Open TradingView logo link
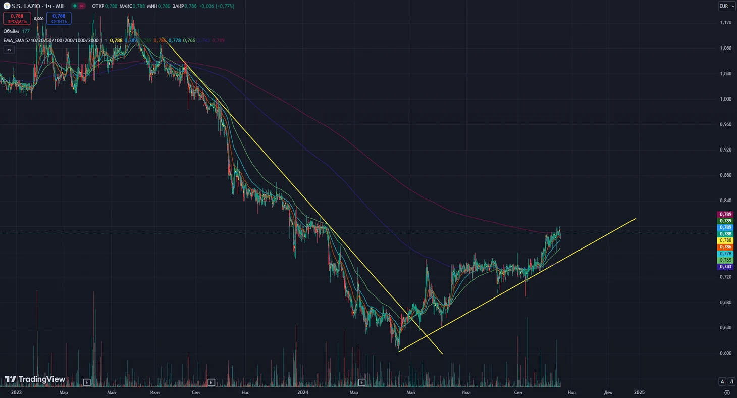 [35, 379]
